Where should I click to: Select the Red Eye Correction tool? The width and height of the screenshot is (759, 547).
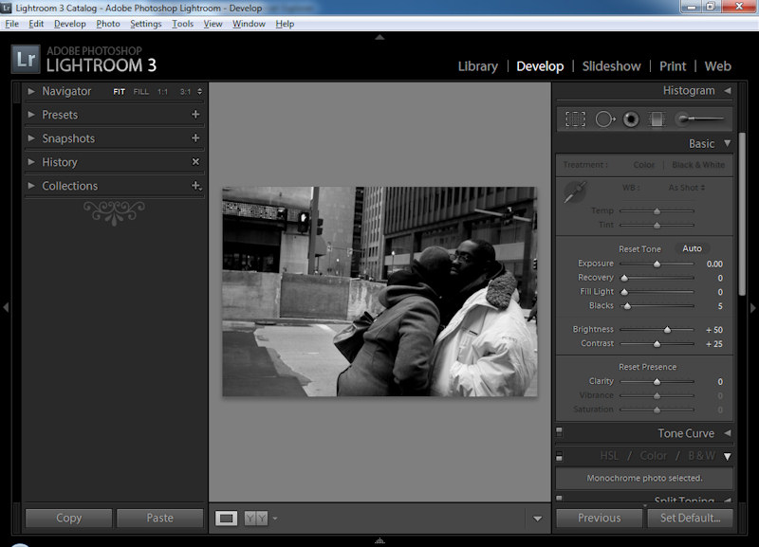631,119
